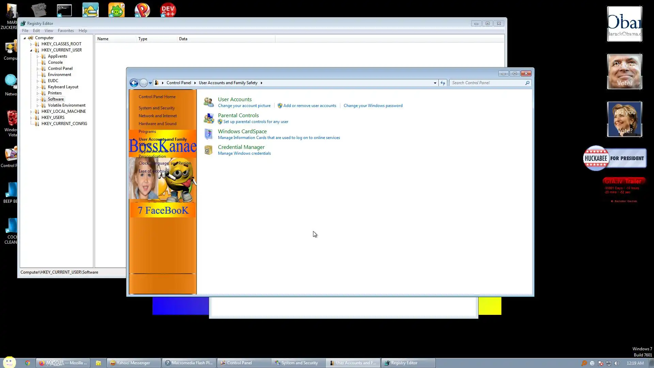Open the Favorites menu in Registry Editor
654x368 pixels.
[66, 31]
